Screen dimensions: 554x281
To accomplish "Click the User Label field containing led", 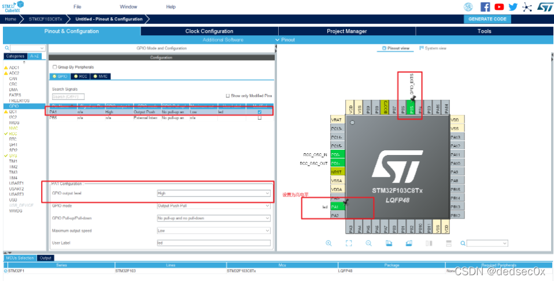I will 213,243.
